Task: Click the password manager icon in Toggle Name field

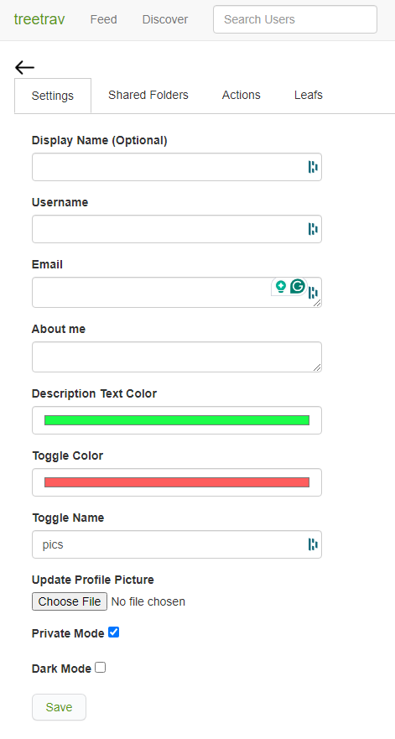Action: [x=313, y=544]
